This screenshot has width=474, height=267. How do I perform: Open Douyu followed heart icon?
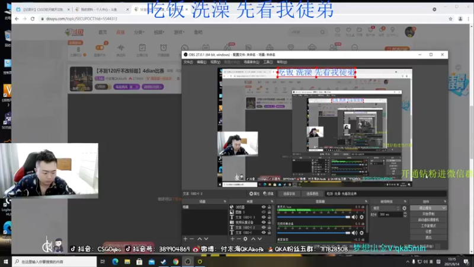(348, 30)
